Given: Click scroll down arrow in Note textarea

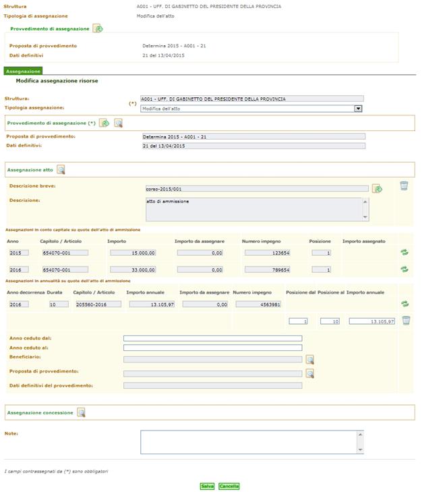Looking at the screenshot, I should (360, 449).
